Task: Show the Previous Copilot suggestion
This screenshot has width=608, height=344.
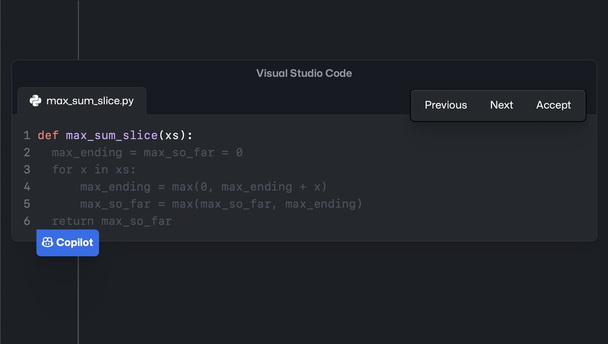Action: click(446, 105)
